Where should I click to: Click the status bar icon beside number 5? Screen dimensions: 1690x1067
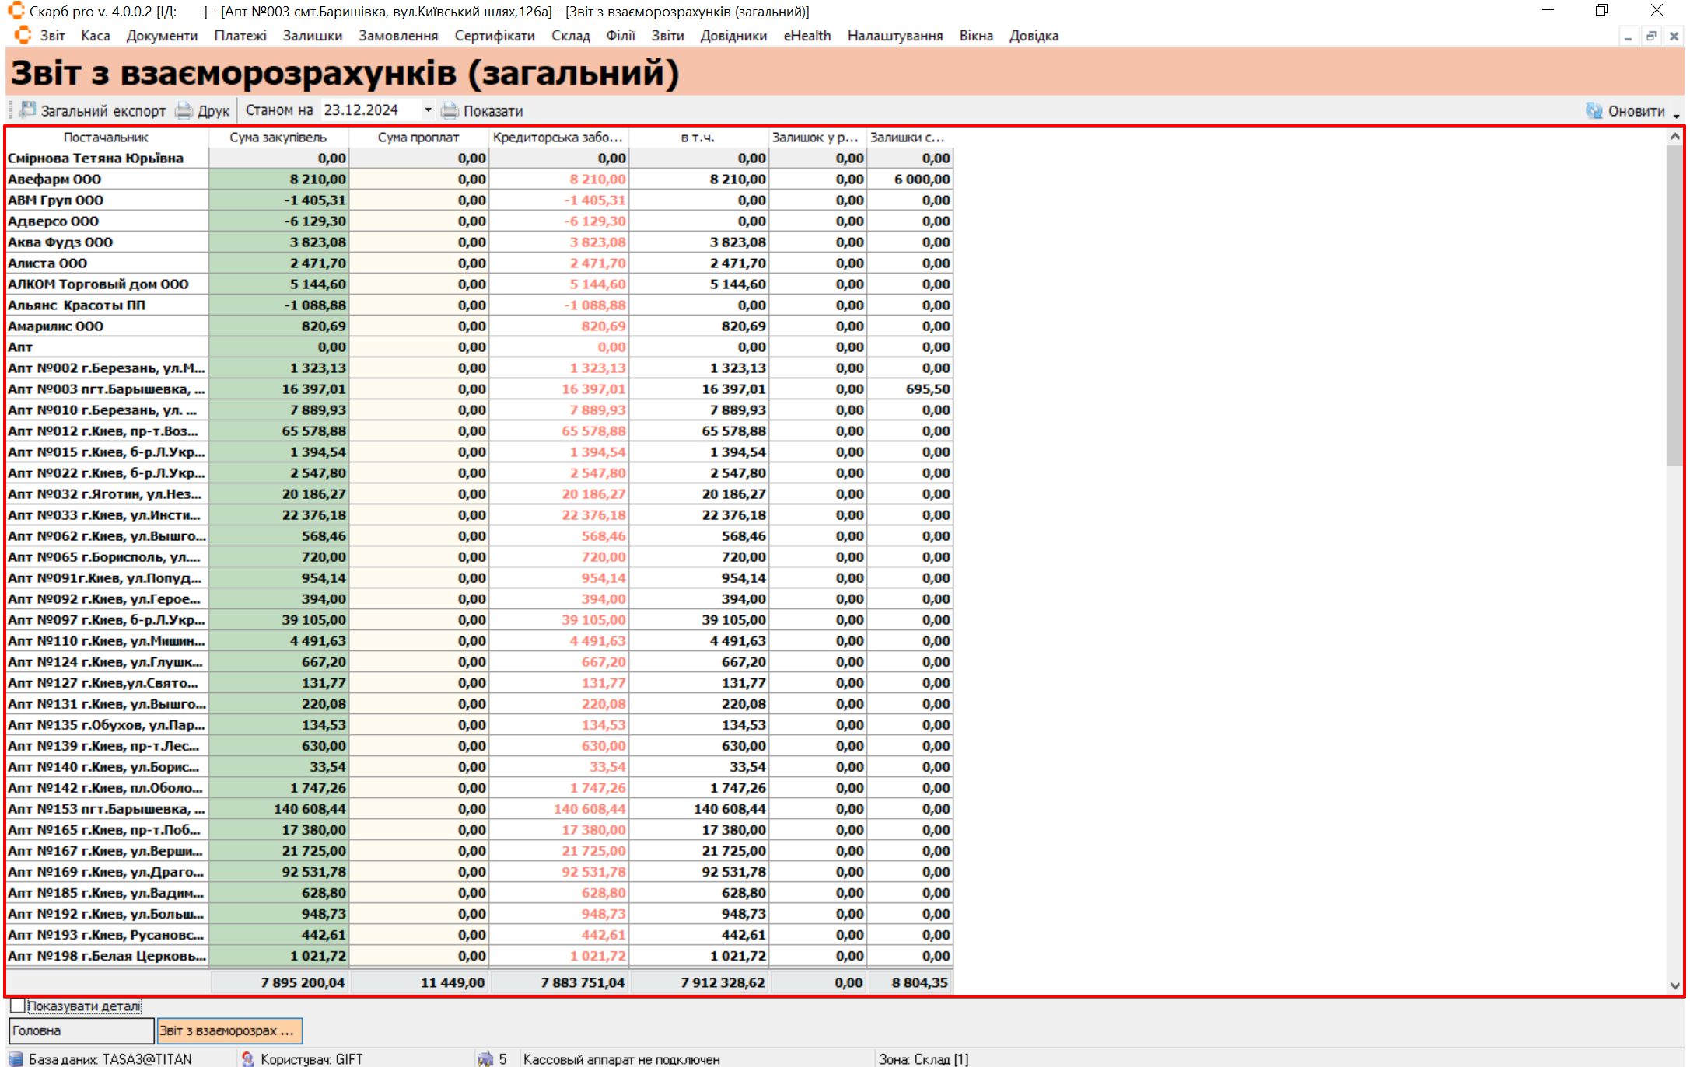click(x=485, y=1058)
